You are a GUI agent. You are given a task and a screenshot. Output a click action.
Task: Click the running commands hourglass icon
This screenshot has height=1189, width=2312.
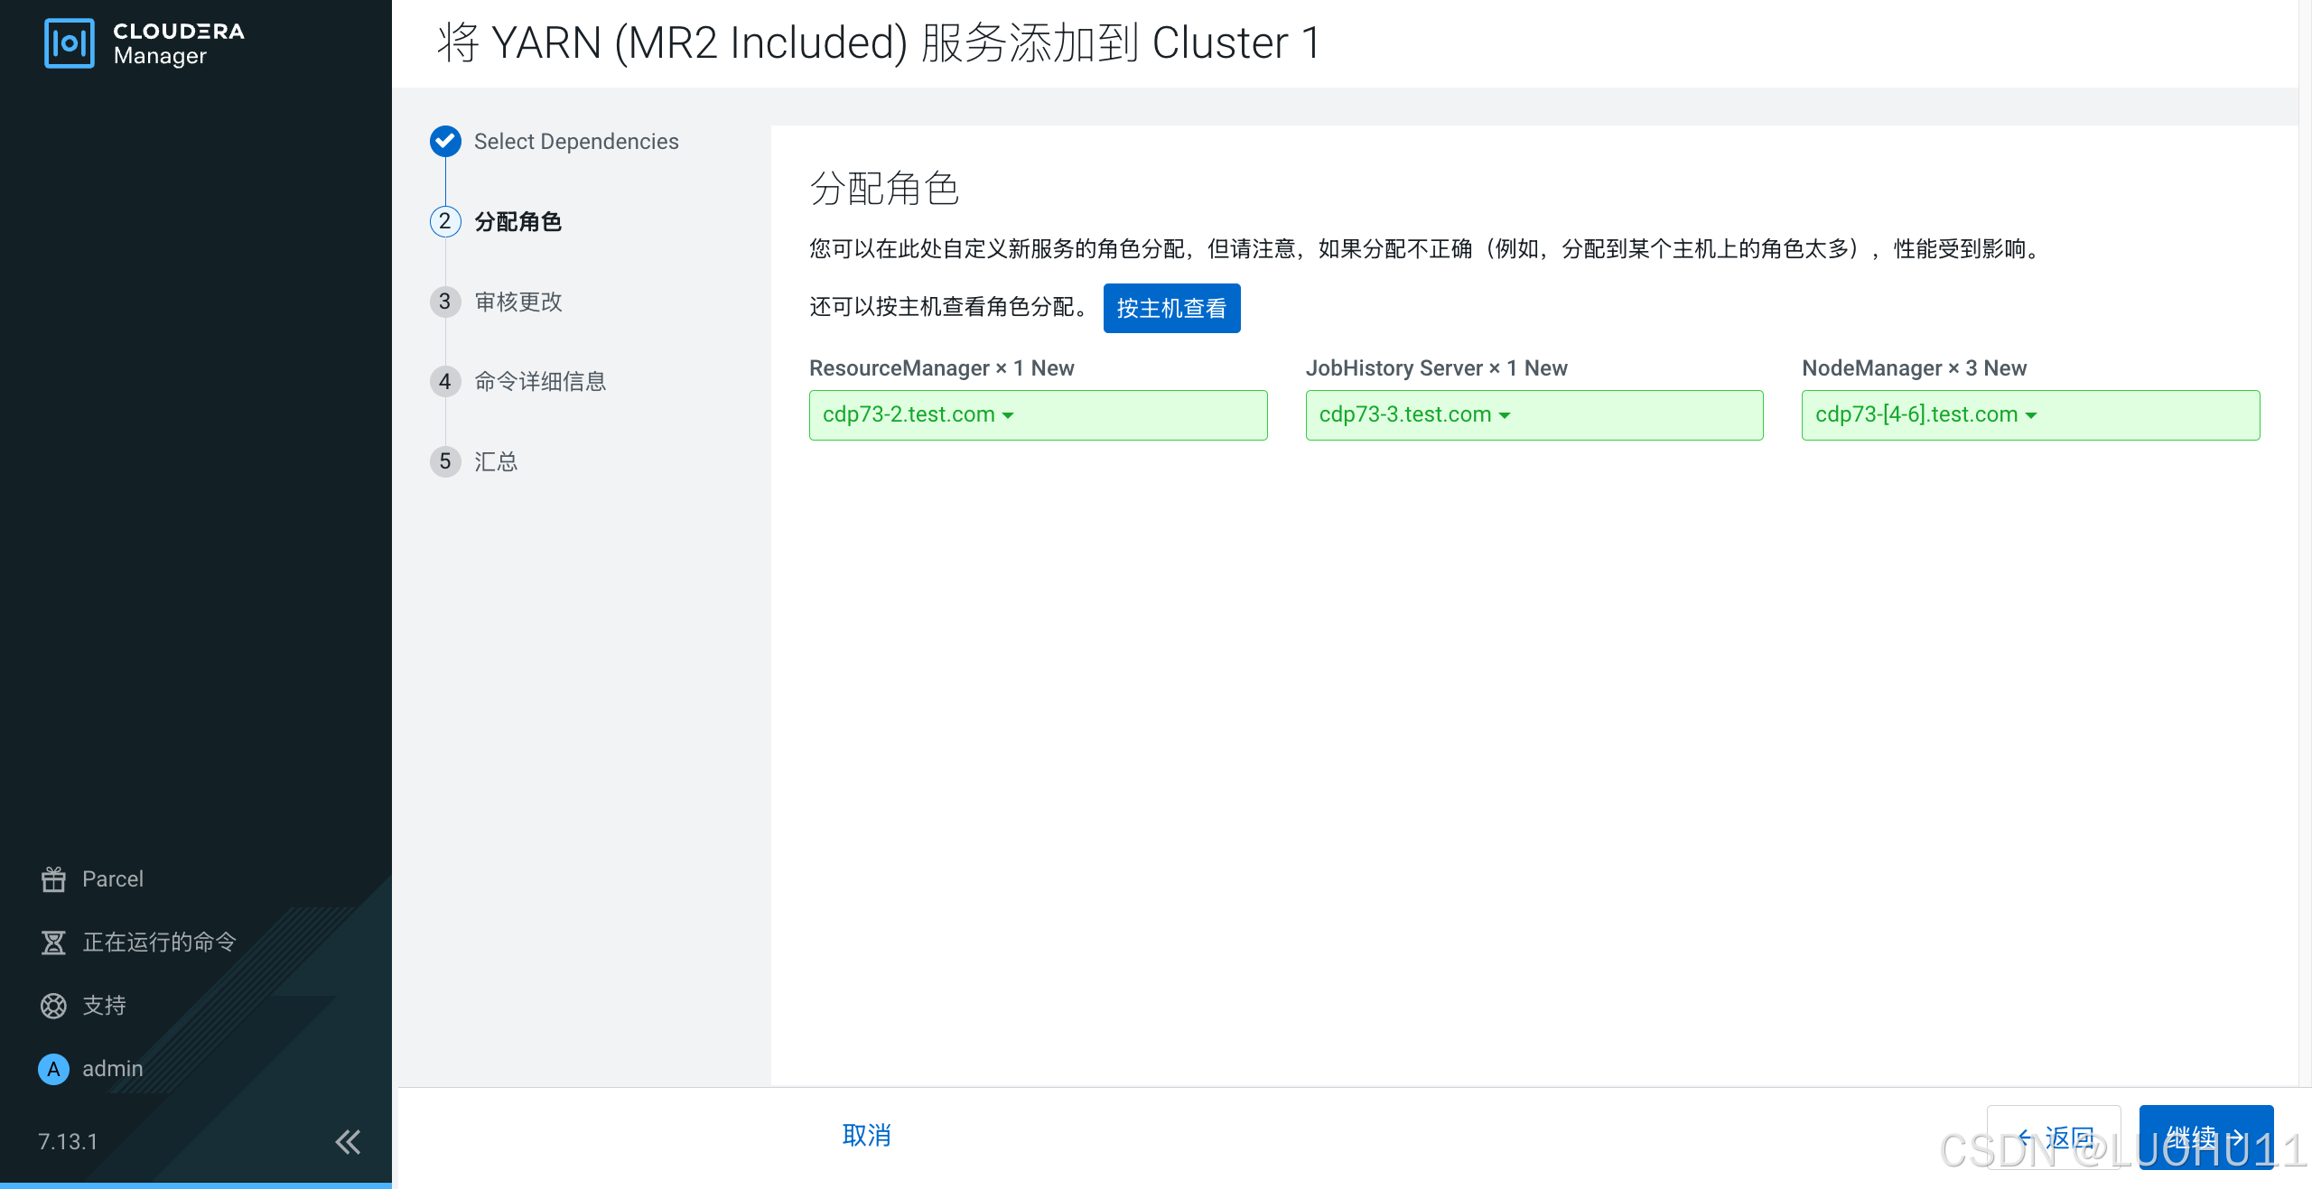click(x=53, y=942)
